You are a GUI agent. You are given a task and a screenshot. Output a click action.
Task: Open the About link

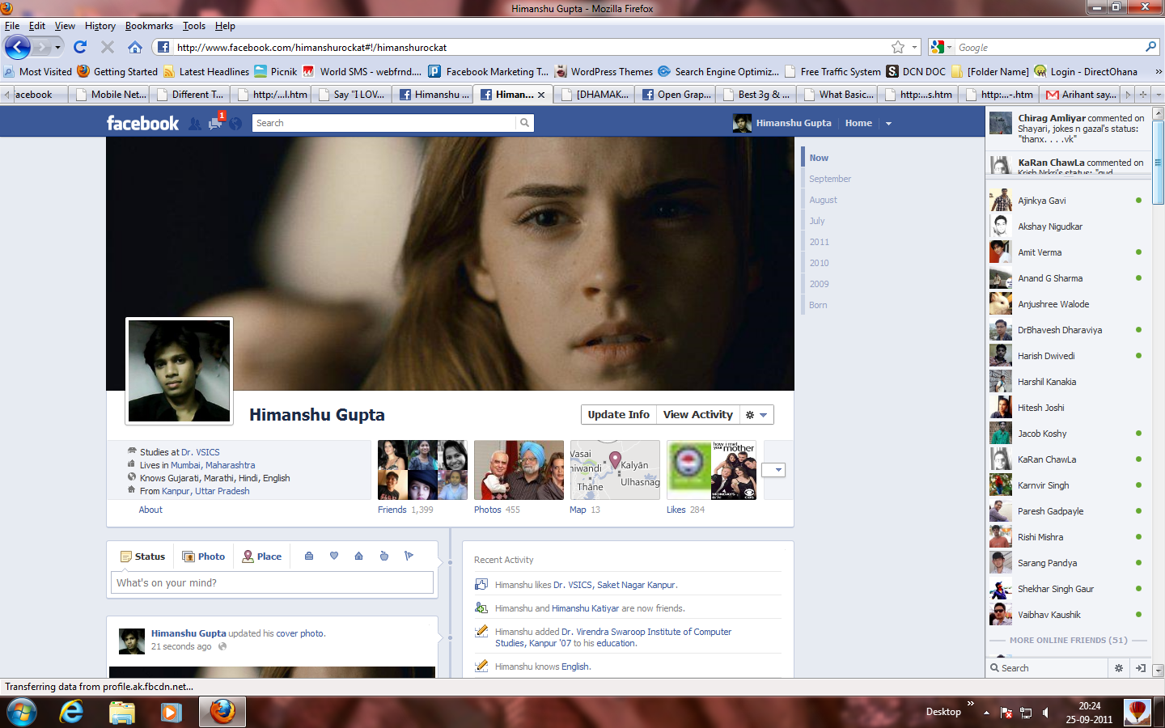(150, 510)
